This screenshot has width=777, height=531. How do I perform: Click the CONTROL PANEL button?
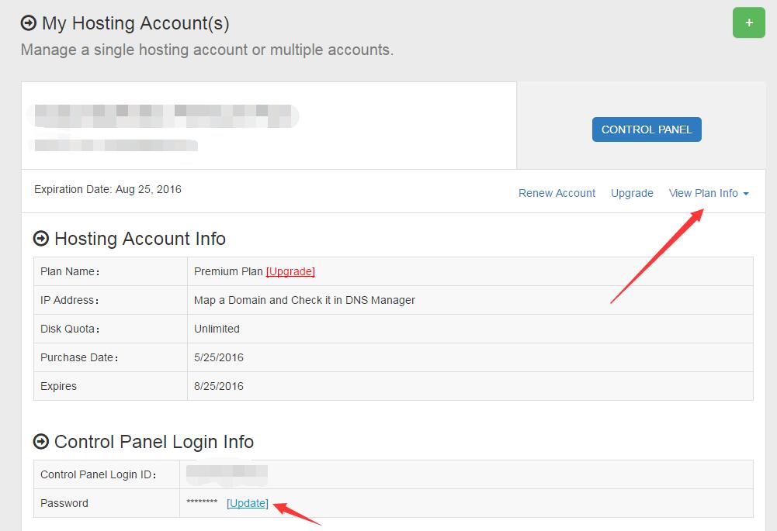coord(646,129)
